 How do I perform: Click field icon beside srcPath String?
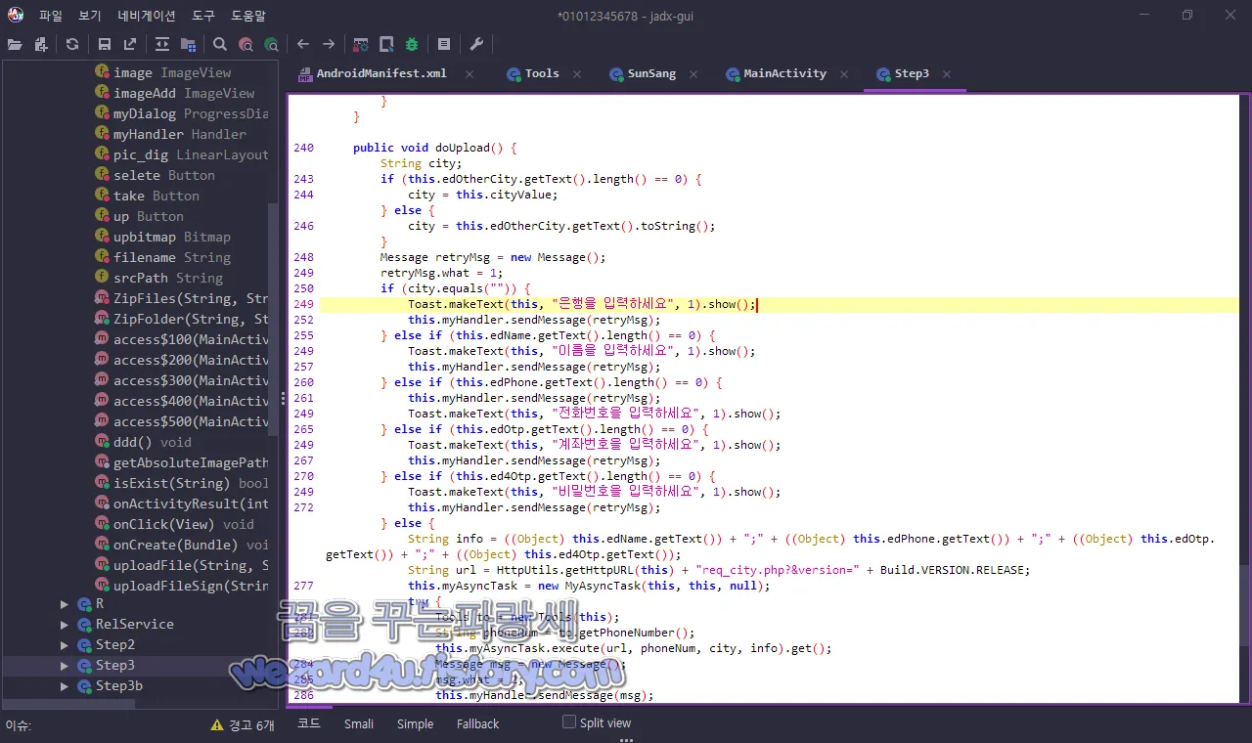point(102,278)
